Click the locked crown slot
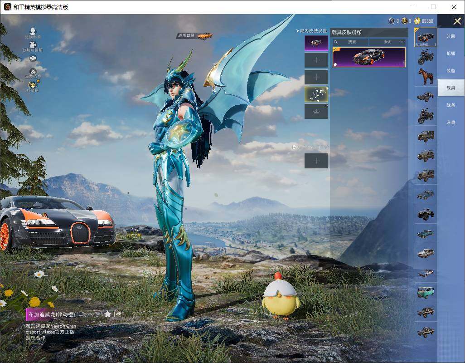465x363 pixels. [316, 111]
